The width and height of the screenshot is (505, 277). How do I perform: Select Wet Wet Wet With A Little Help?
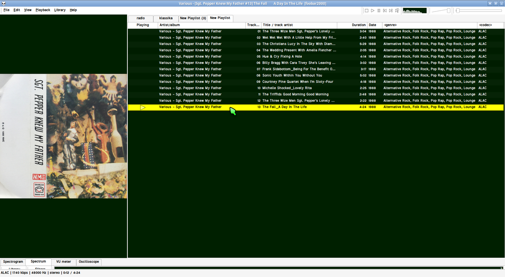[x=316, y=38]
